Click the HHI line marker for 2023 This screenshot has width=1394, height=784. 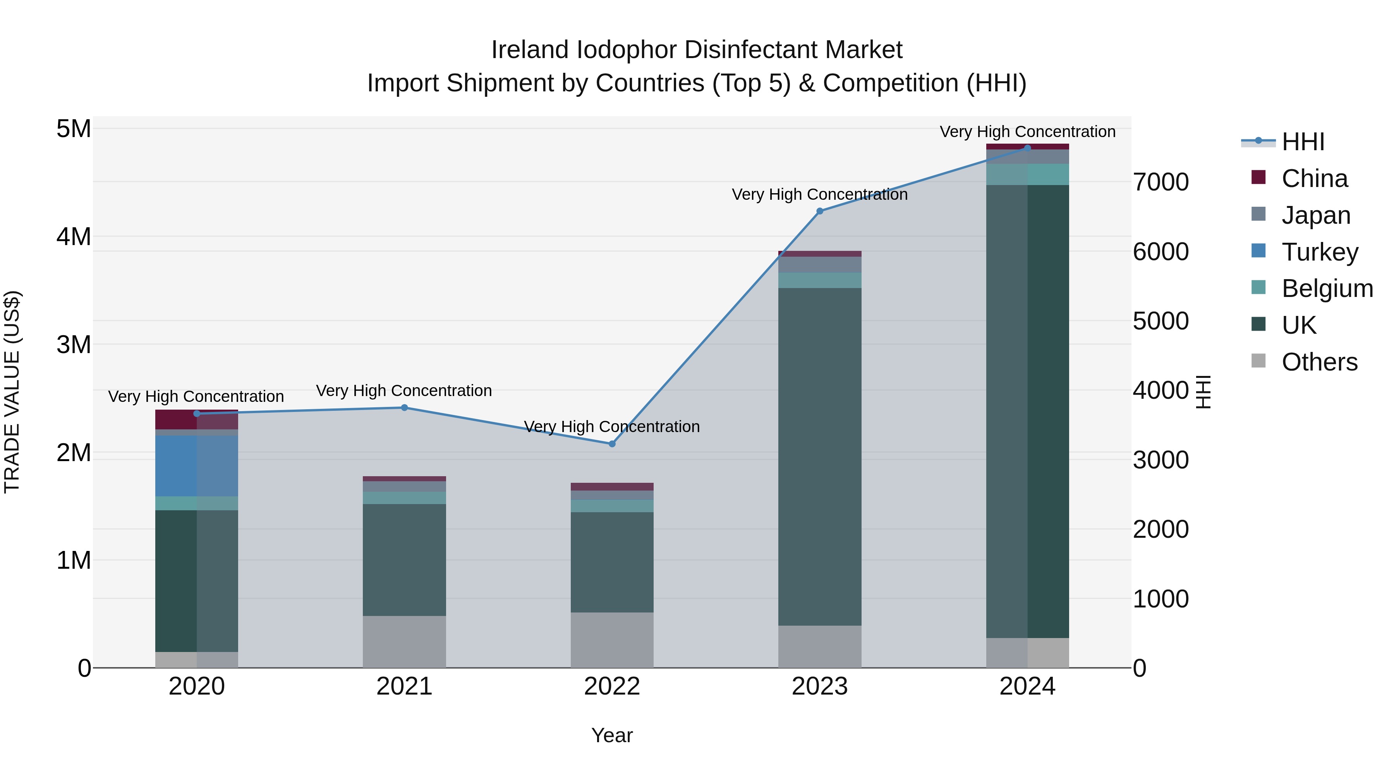820,211
